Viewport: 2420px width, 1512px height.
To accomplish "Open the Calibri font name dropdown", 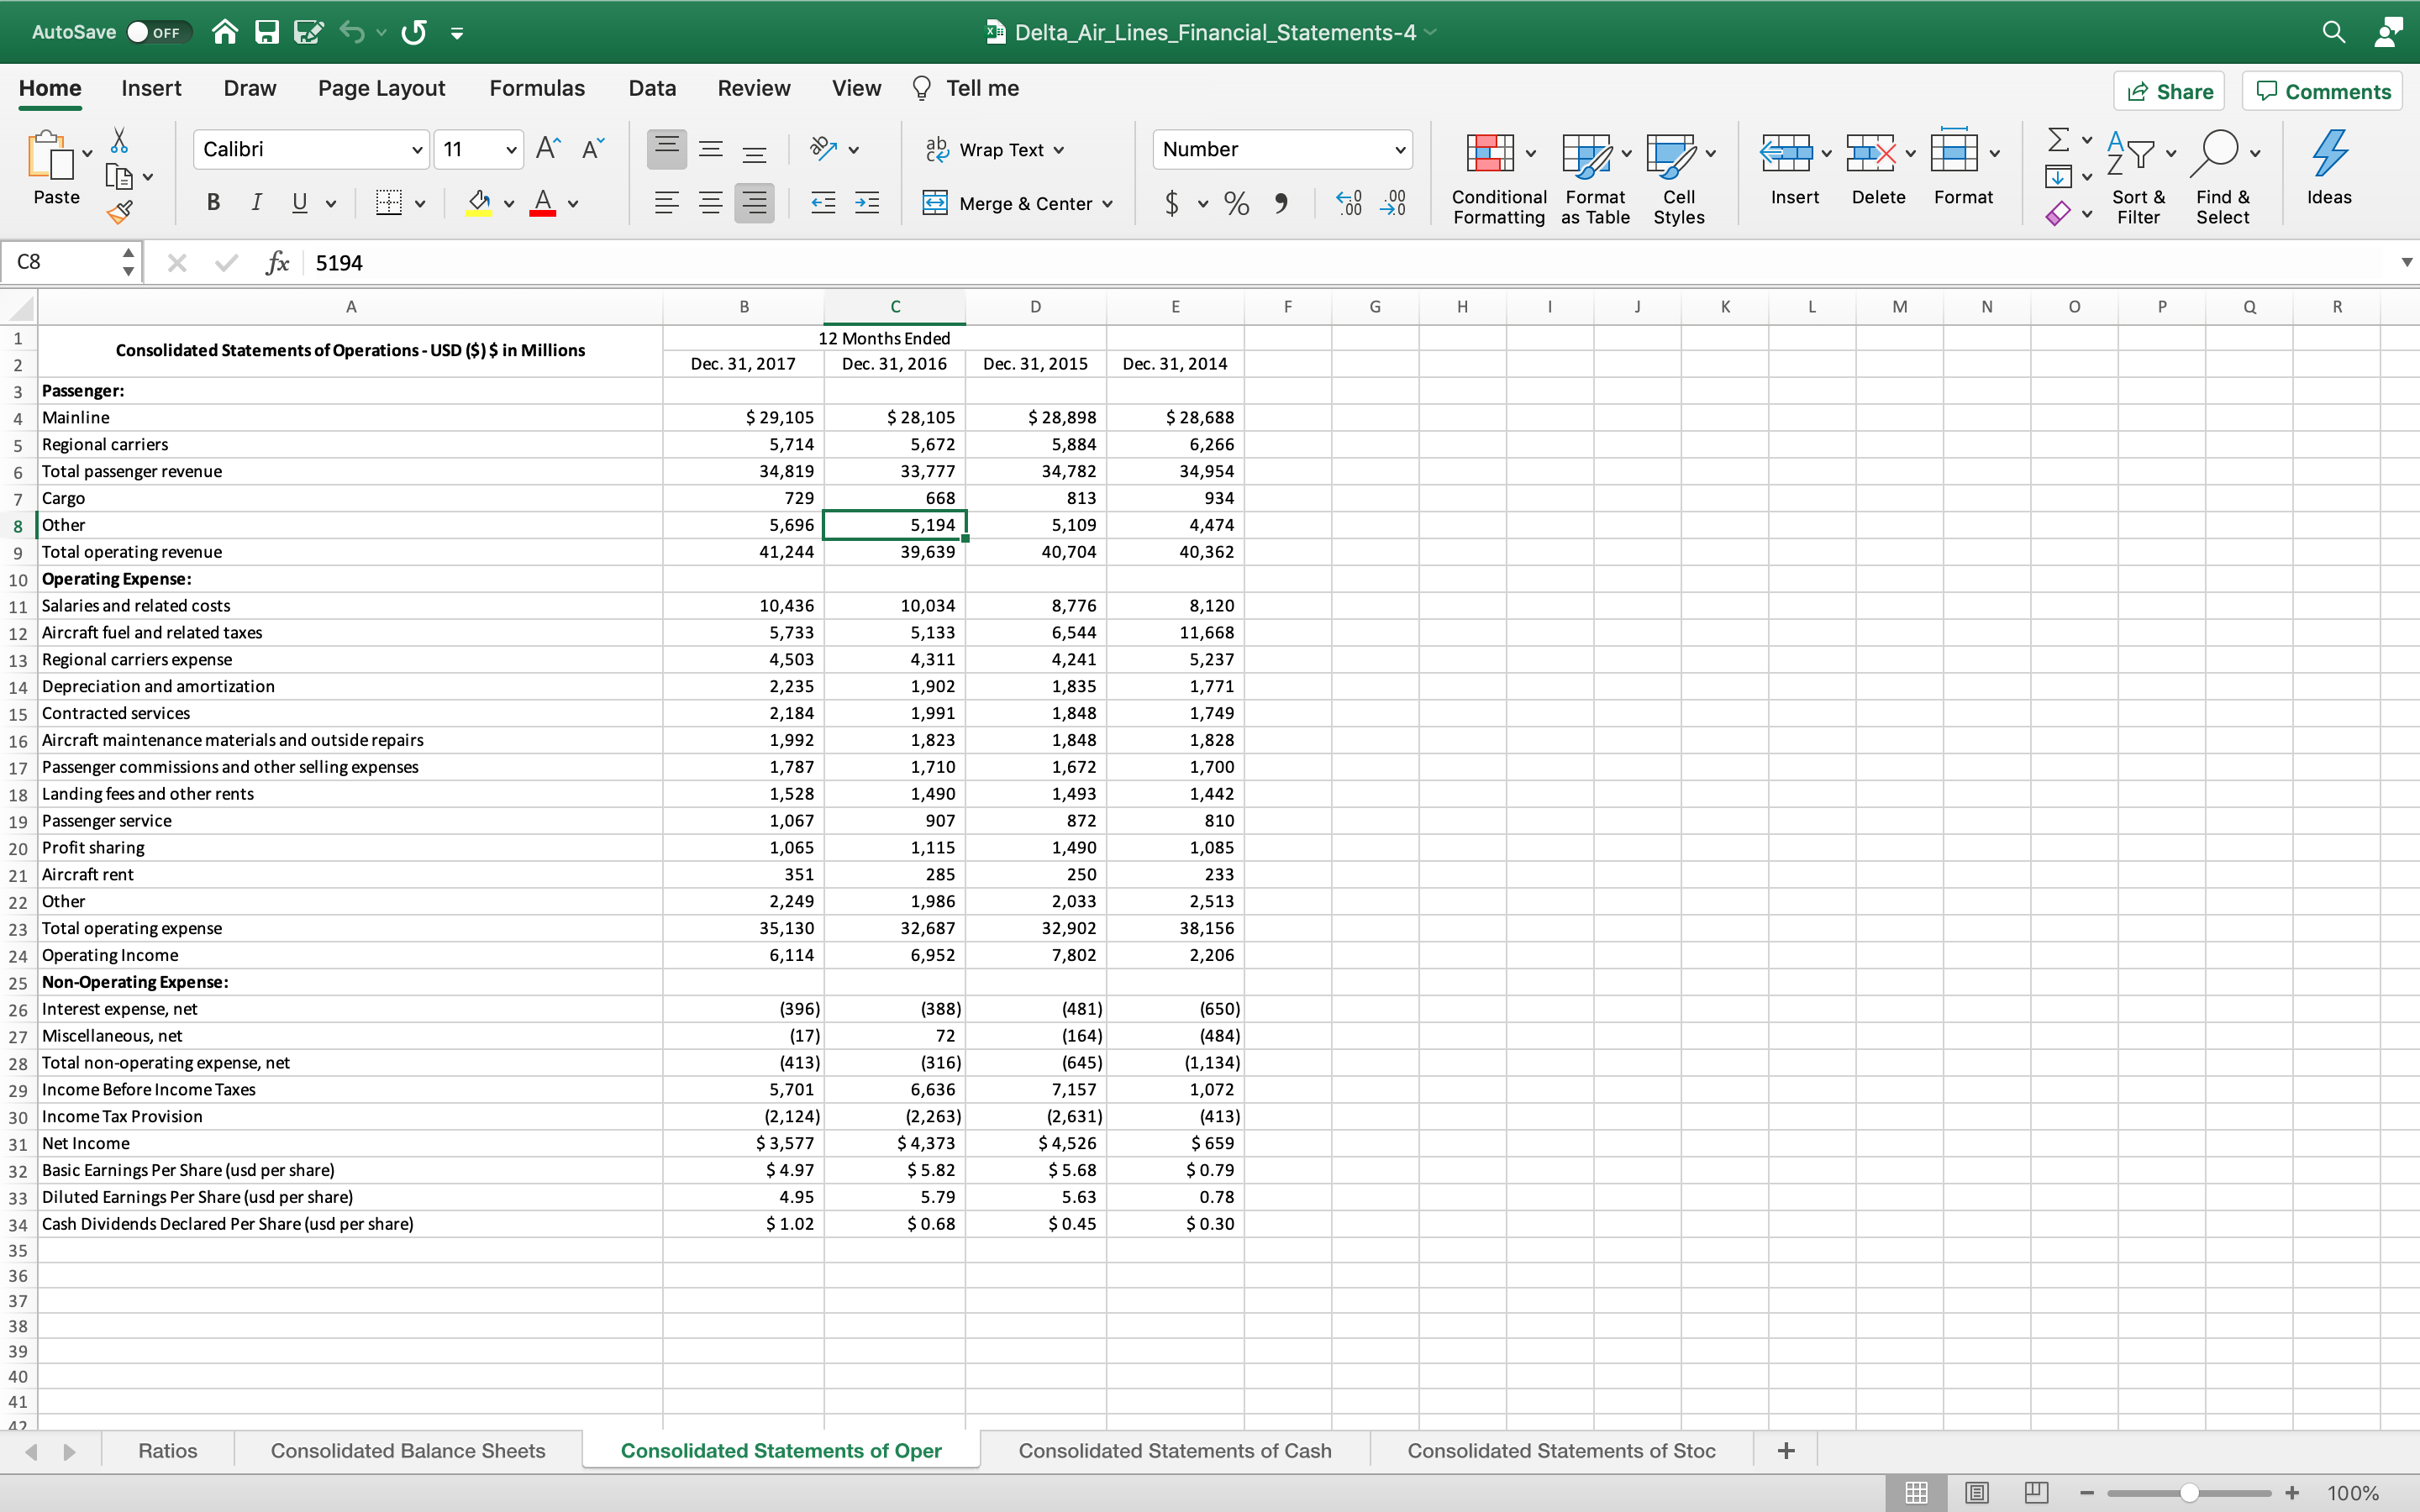I will coord(416,150).
